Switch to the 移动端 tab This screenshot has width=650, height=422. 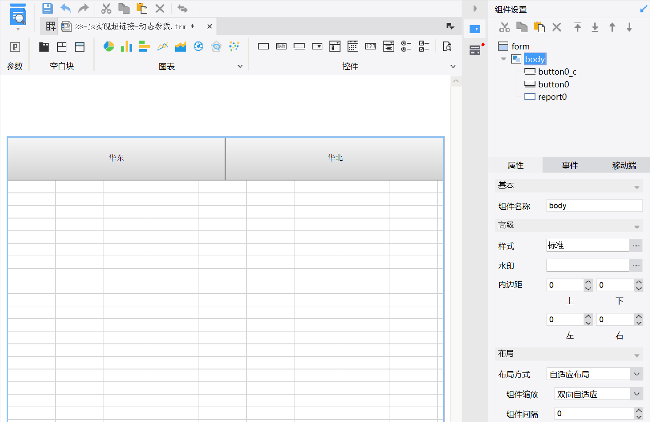[x=624, y=165]
